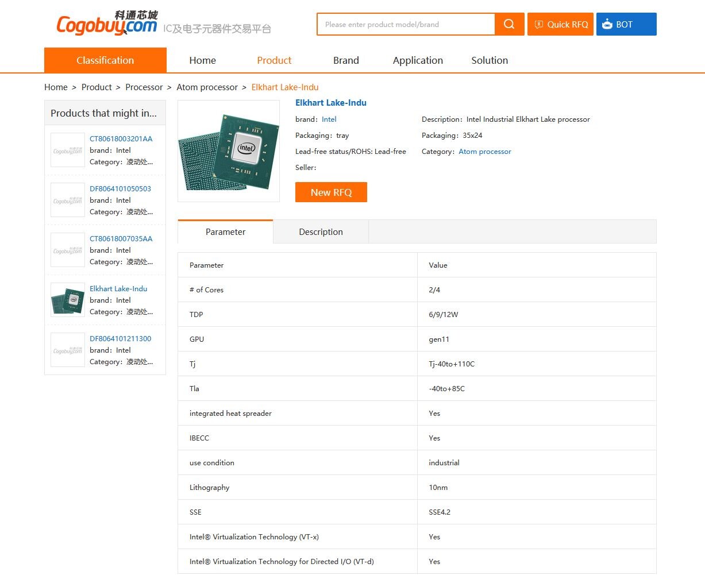The image size is (705, 583).
Task: Click the CT80618003201AA placeholder thumbnail
Action: 68,150
